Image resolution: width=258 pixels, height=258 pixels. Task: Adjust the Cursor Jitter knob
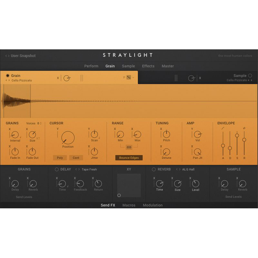(x=94, y=152)
